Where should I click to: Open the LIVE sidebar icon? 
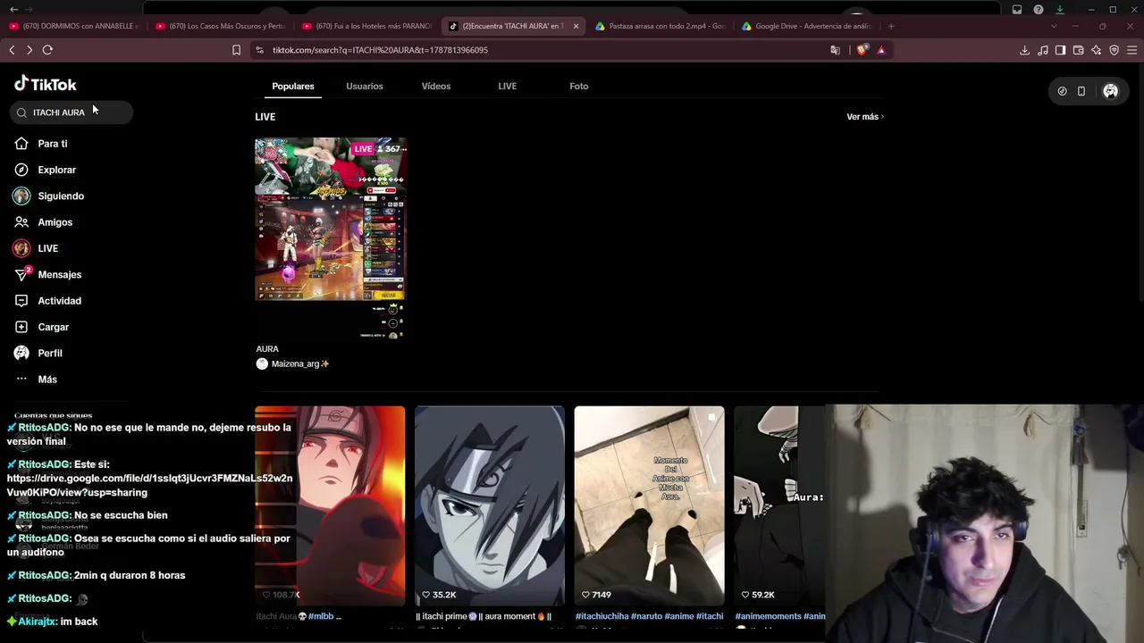pos(21,248)
